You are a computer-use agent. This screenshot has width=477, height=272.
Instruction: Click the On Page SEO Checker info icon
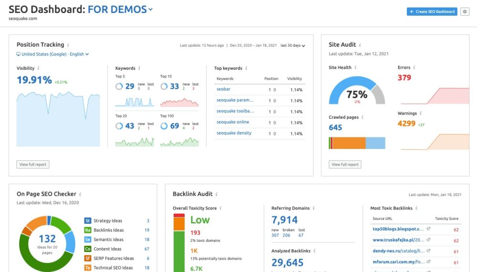(80, 194)
